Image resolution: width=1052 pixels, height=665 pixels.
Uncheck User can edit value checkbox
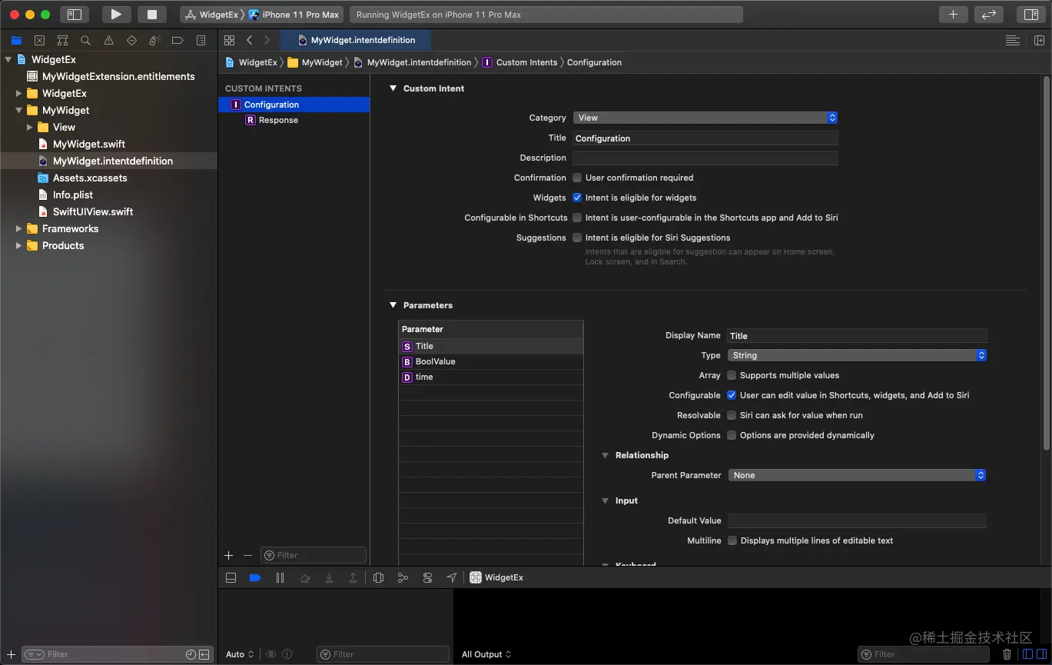tap(732, 395)
